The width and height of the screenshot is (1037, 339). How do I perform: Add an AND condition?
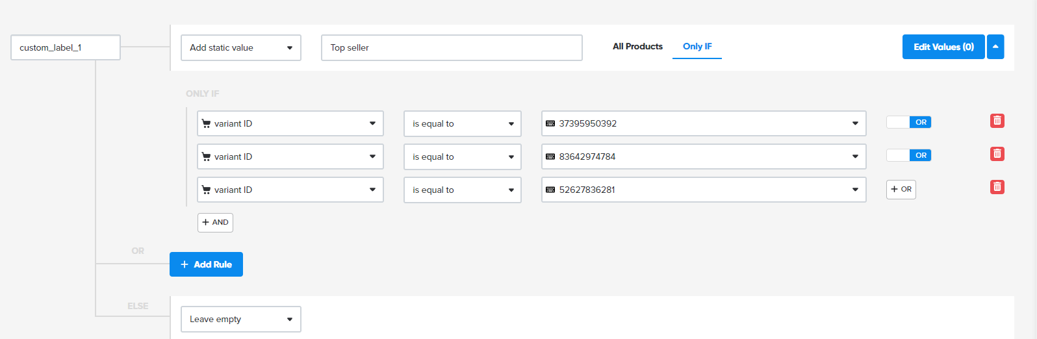pos(215,222)
